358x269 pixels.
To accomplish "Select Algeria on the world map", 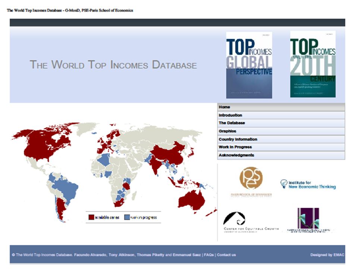I will 104,160.
